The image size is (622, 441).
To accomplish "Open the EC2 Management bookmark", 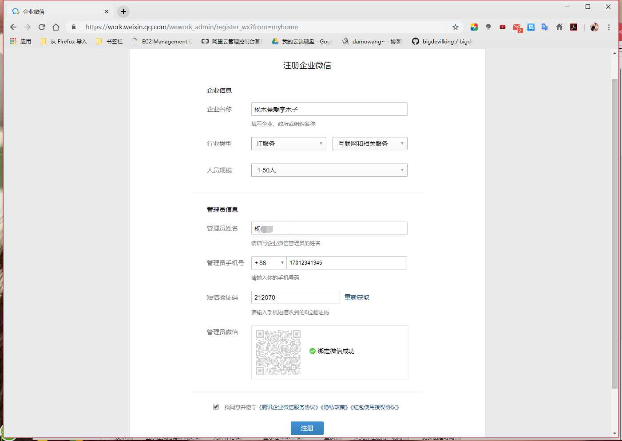I will 162,41.
